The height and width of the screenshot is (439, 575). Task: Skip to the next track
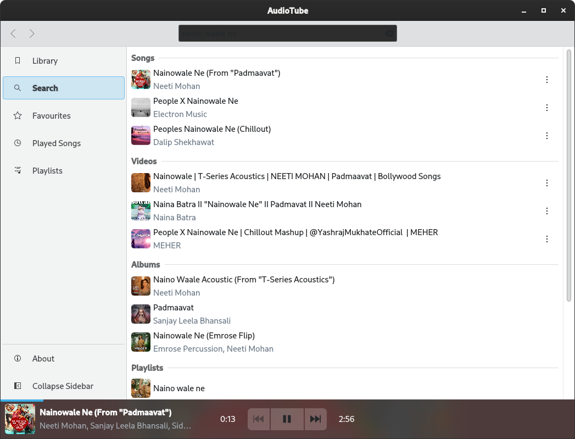click(315, 419)
